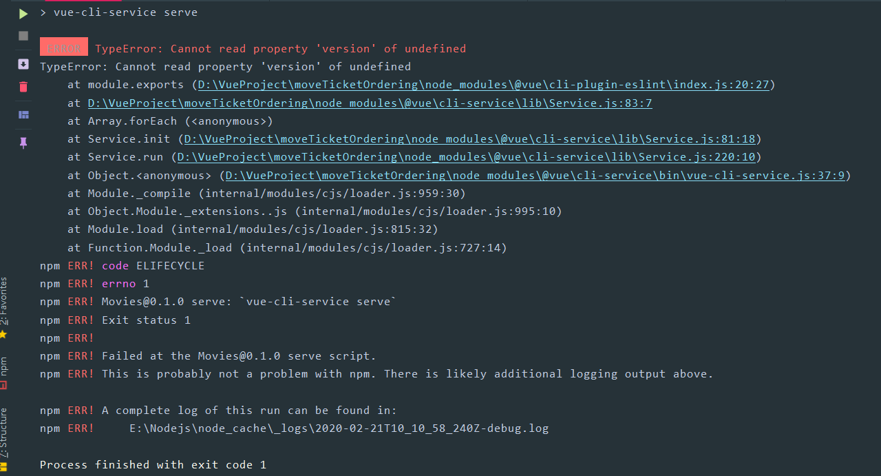Click the Scroll to End icon
The image size is (881, 476).
pos(23,64)
